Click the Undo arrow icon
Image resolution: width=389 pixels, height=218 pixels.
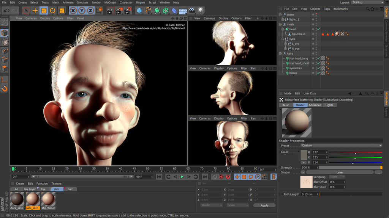pyautogui.click(x=6, y=10)
